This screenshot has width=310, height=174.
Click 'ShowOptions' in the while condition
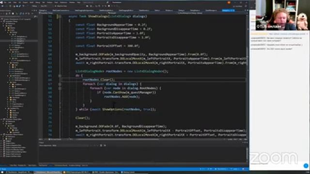point(111,109)
